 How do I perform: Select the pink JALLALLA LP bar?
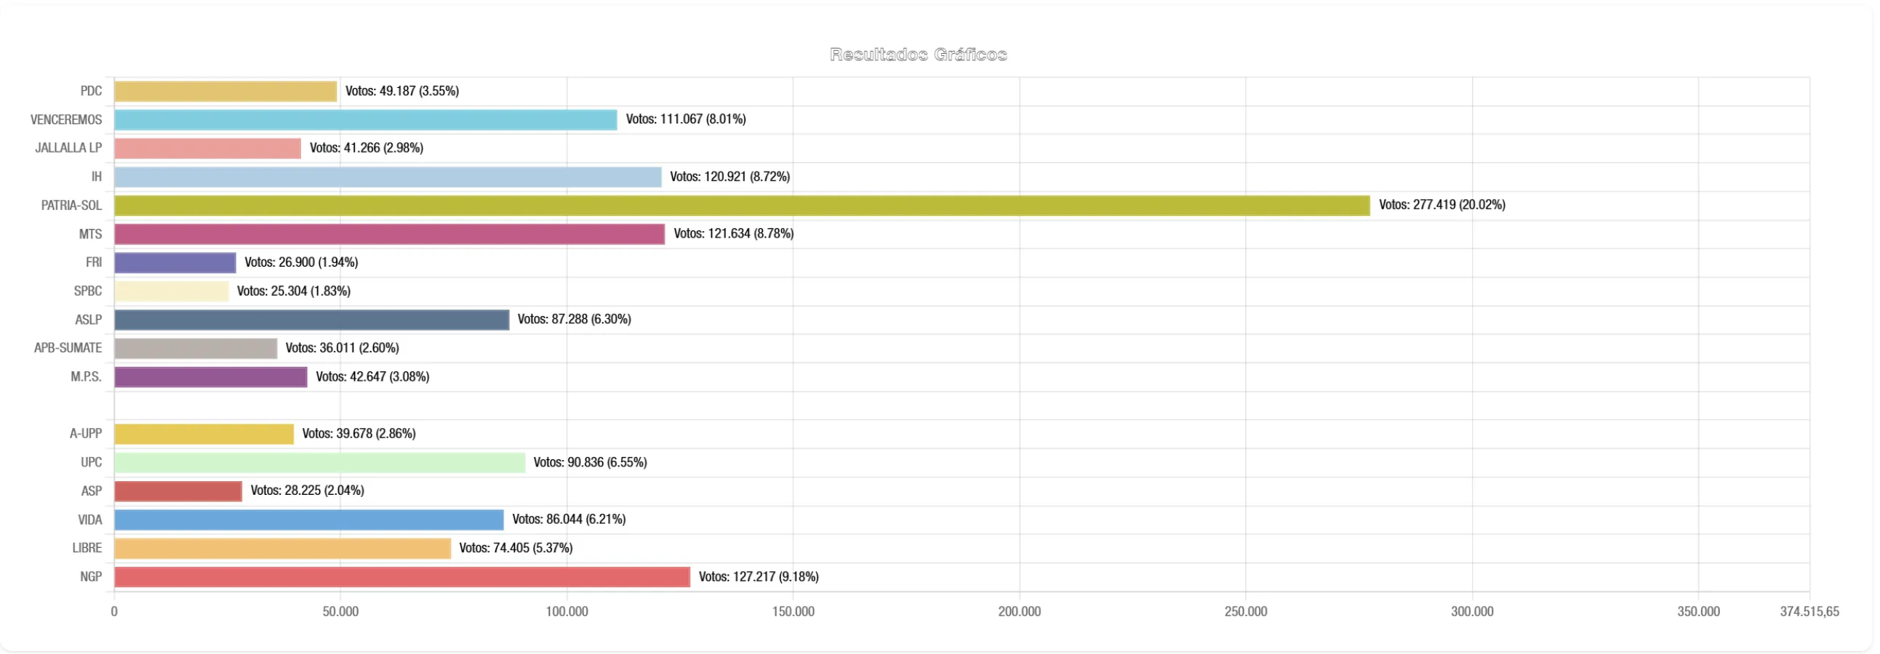207,148
